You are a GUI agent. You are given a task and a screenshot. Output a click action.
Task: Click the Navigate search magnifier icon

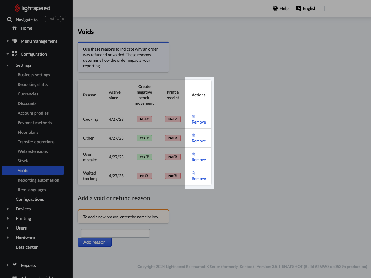[x=10, y=19]
